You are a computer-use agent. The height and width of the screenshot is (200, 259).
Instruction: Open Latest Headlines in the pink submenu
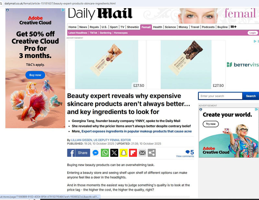pos(78,33)
